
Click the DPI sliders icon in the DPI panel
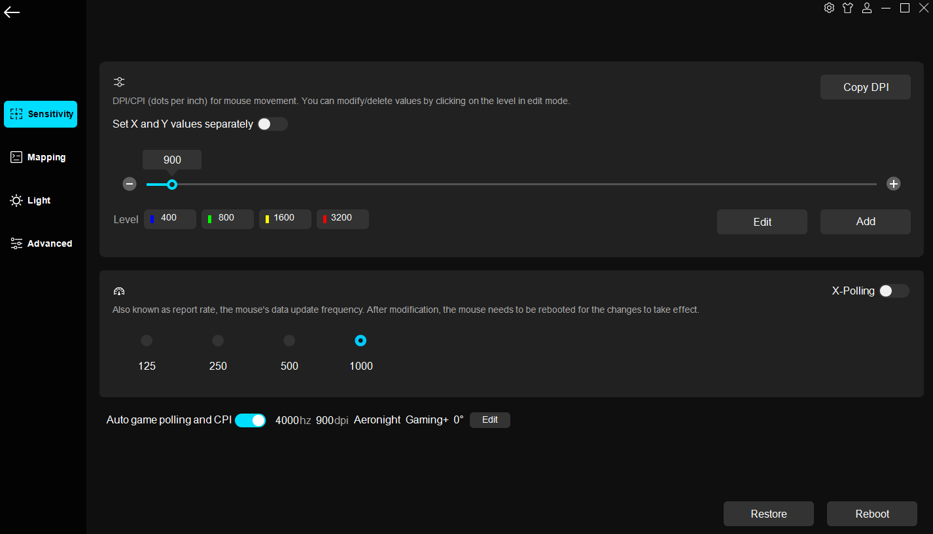coord(119,82)
